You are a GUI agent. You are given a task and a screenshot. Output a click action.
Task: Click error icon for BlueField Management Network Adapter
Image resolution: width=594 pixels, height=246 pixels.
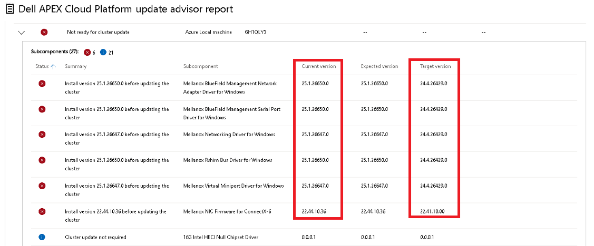pos(42,84)
